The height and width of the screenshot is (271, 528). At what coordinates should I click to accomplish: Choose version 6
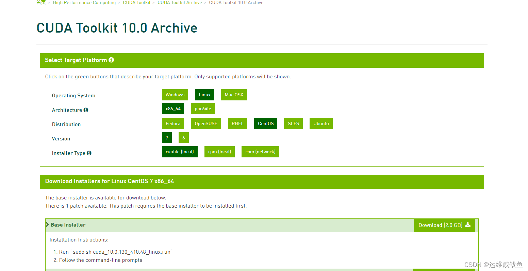point(184,138)
